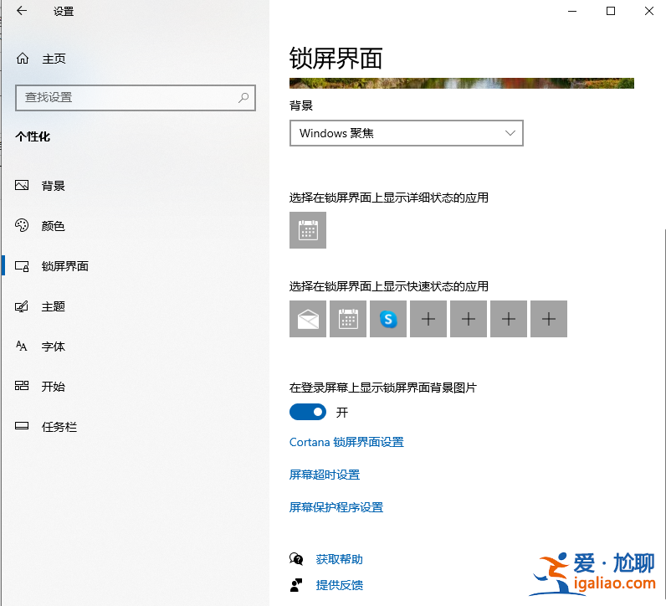The height and width of the screenshot is (606, 666).
Task: Click the 任务栏 taskbar icon in sidebar
Action: point(22,426)
